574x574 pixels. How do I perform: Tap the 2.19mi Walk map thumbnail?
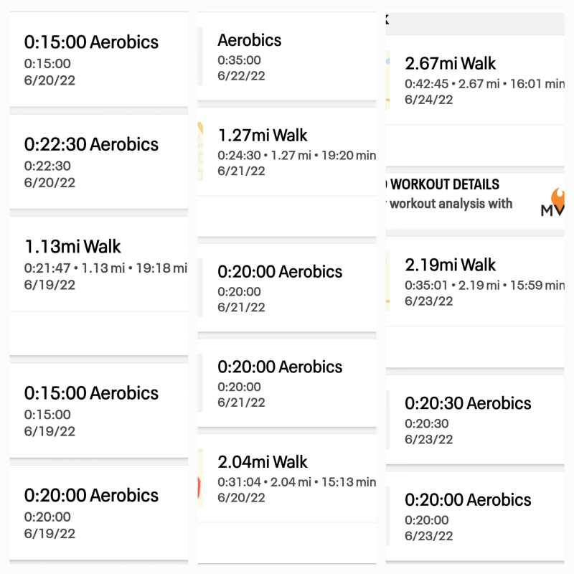(x=387, y=281)
